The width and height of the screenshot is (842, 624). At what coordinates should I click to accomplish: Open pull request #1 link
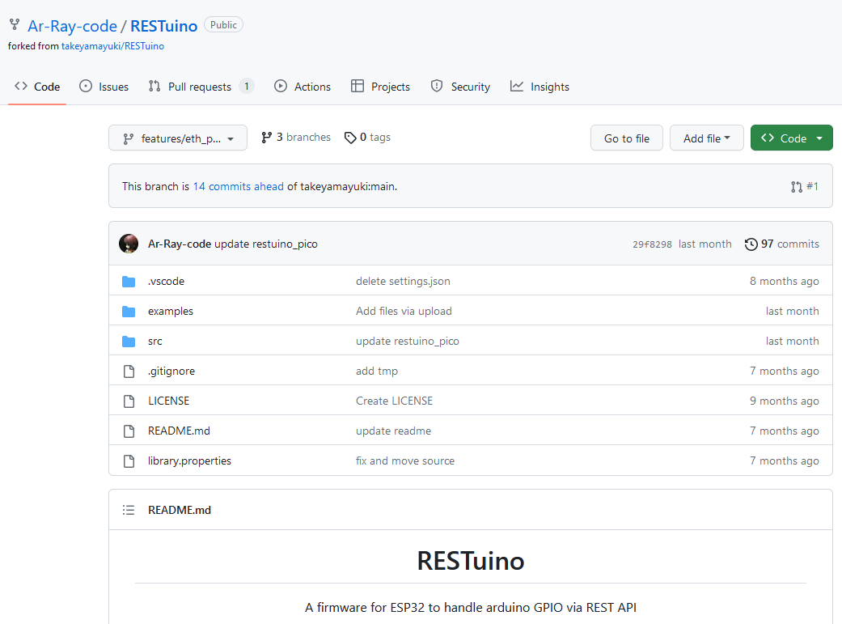point(805,186)
